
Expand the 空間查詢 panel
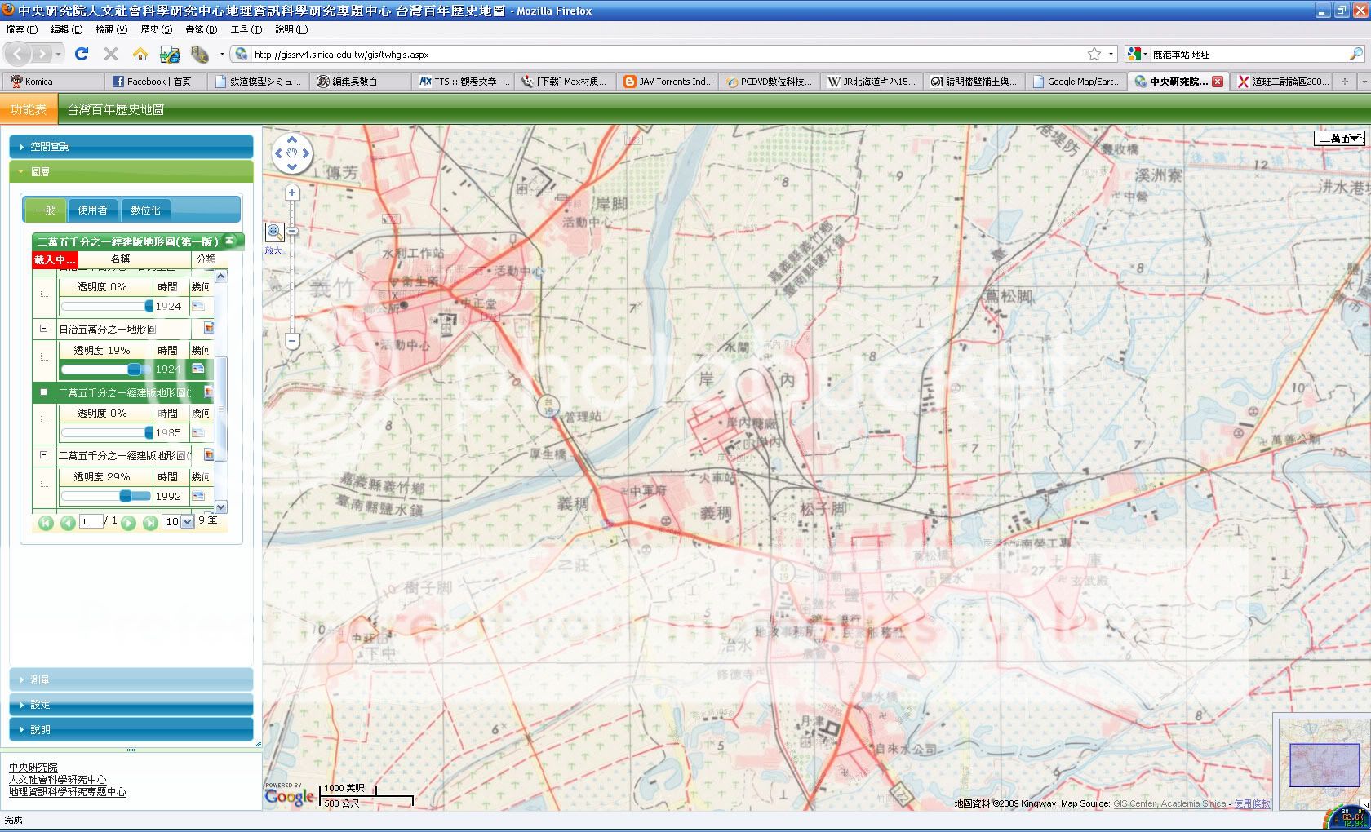point(131,147)
